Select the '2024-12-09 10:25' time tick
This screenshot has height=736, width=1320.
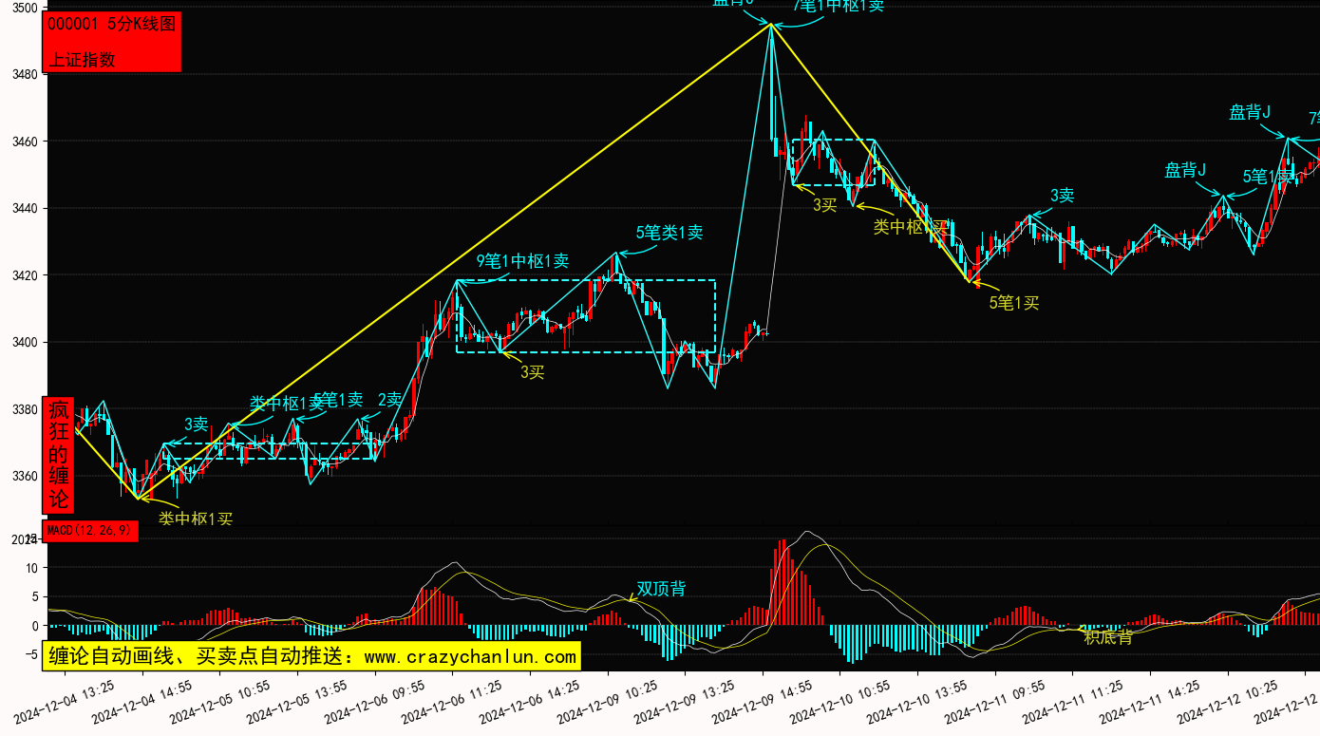(608, 703)
